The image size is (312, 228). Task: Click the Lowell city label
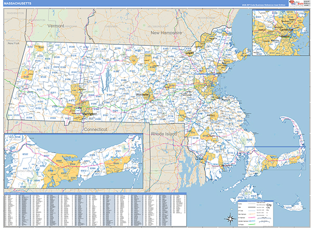pyautogui.click(x=189, y=53)
